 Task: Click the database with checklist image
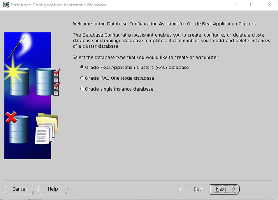coord(48,82)
